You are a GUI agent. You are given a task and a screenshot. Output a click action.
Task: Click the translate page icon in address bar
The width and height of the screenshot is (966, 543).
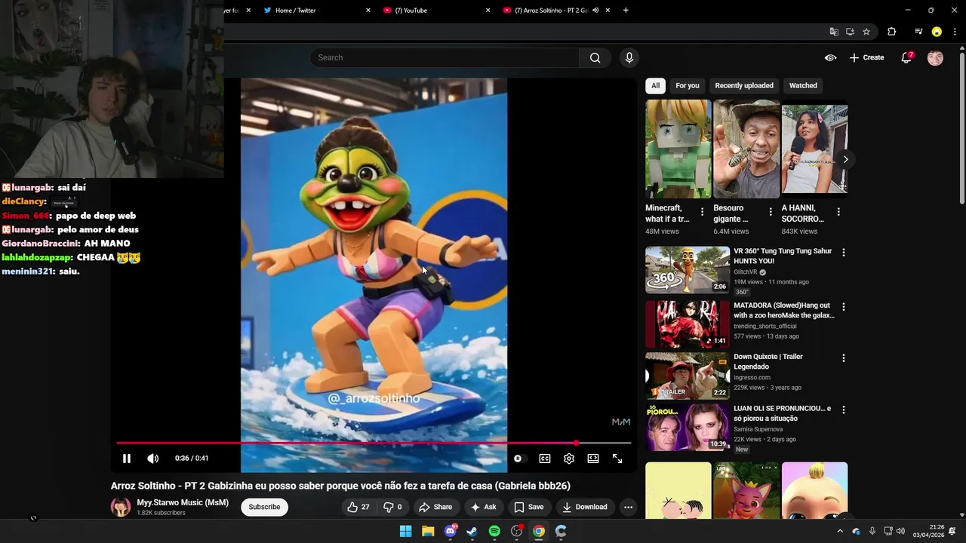(x=834, y=32)
